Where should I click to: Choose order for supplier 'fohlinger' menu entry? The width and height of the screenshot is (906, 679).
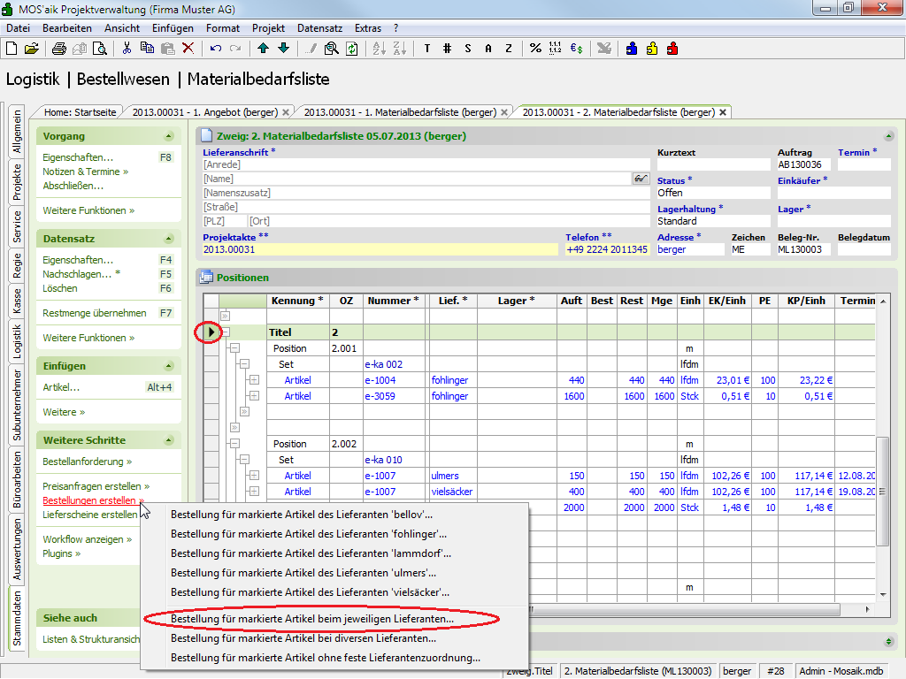coord(309,534)
